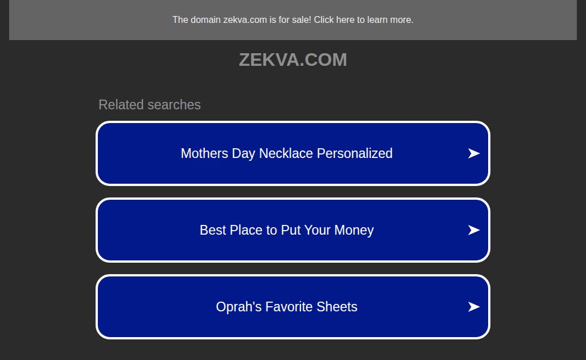
Task: Click the word "Sheets" in third result
Action: [x=338, y=307]
